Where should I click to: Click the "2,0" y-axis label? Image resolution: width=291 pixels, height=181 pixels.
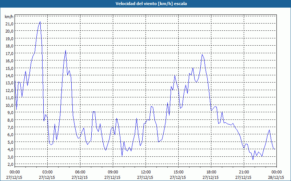coord(10,164)
